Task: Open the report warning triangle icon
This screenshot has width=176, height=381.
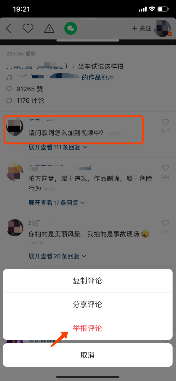Action: point(49,28)
